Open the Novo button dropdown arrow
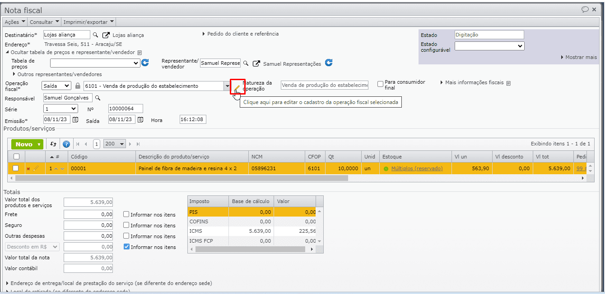Viewport: 605px width, 294px height. tap(39, 145)
